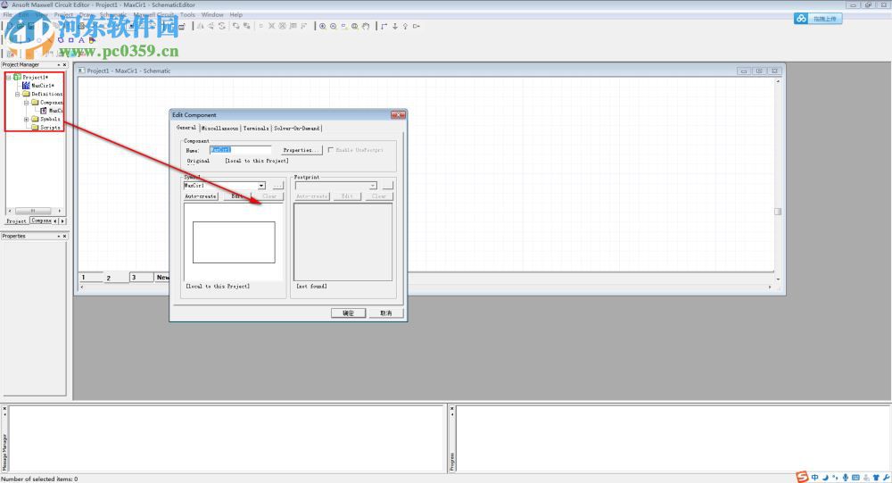Click the Symbol browse '...' button
This screenshot has width=892, height=483.
tap(277, 186)
